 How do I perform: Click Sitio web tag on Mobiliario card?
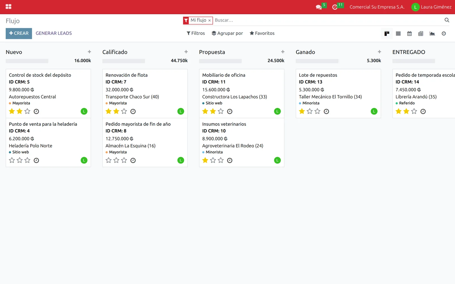(212, 103)
